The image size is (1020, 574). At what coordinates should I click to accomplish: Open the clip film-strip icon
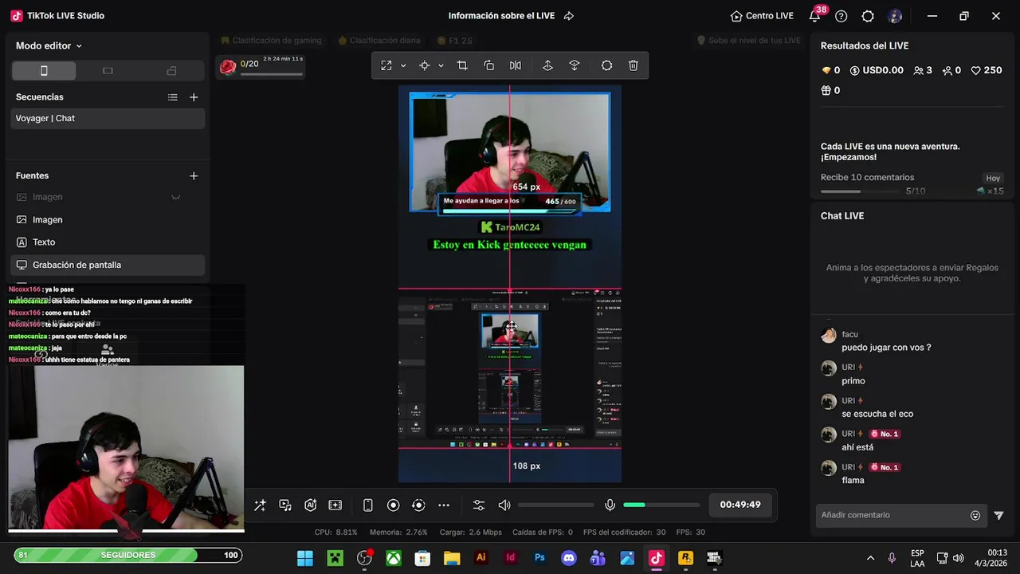click(x=335, y=505)
